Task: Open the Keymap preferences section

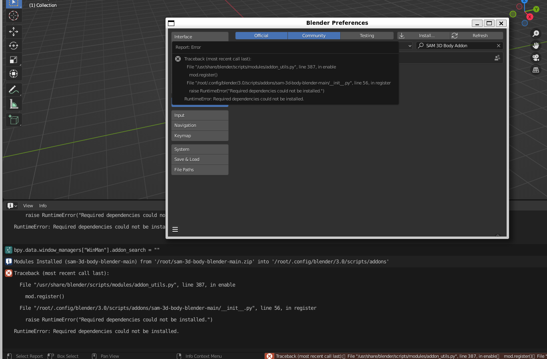Action: [x=200, y=136]
